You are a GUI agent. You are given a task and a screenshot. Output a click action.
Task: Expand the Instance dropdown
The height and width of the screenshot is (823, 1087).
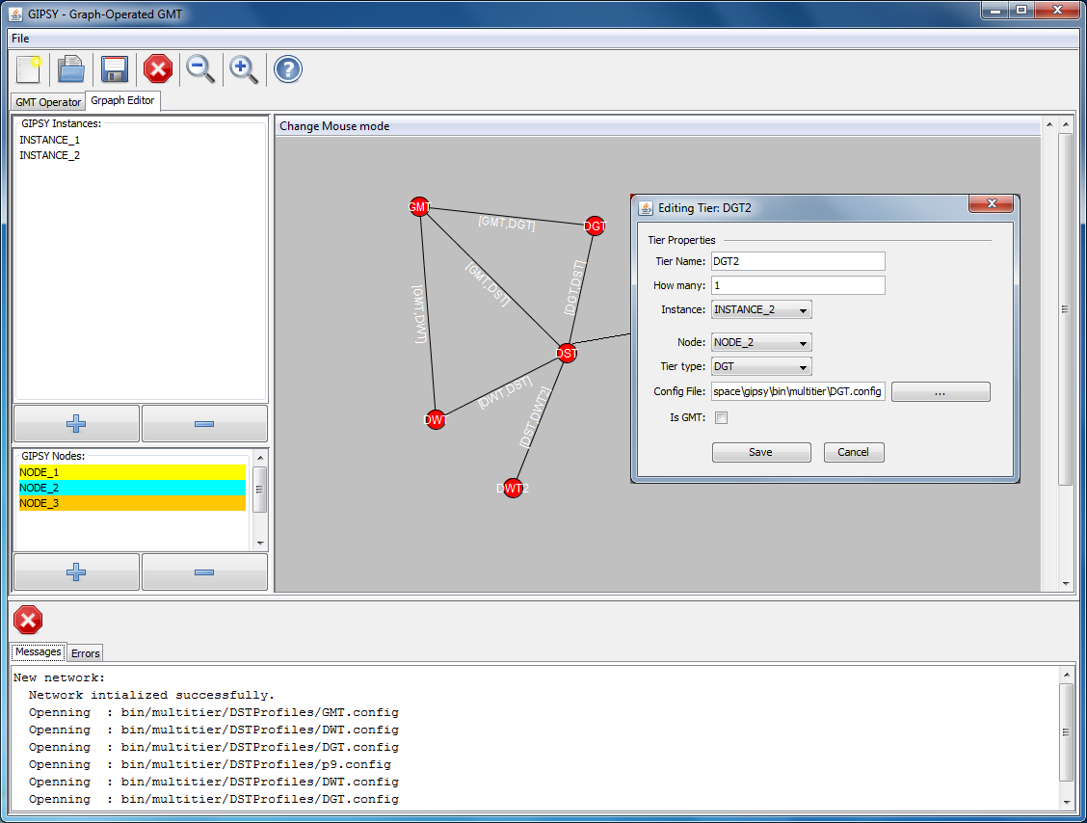(x=761, y=310)
